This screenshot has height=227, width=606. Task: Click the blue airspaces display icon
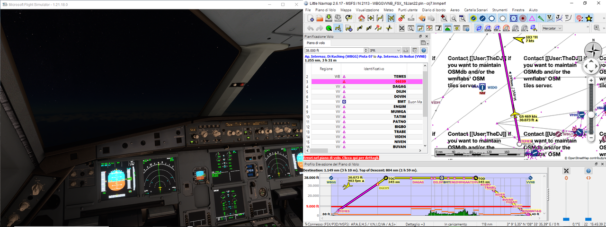(479, 28)
